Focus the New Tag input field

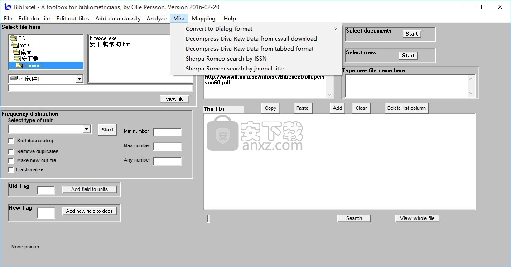[x=46, y=213]
